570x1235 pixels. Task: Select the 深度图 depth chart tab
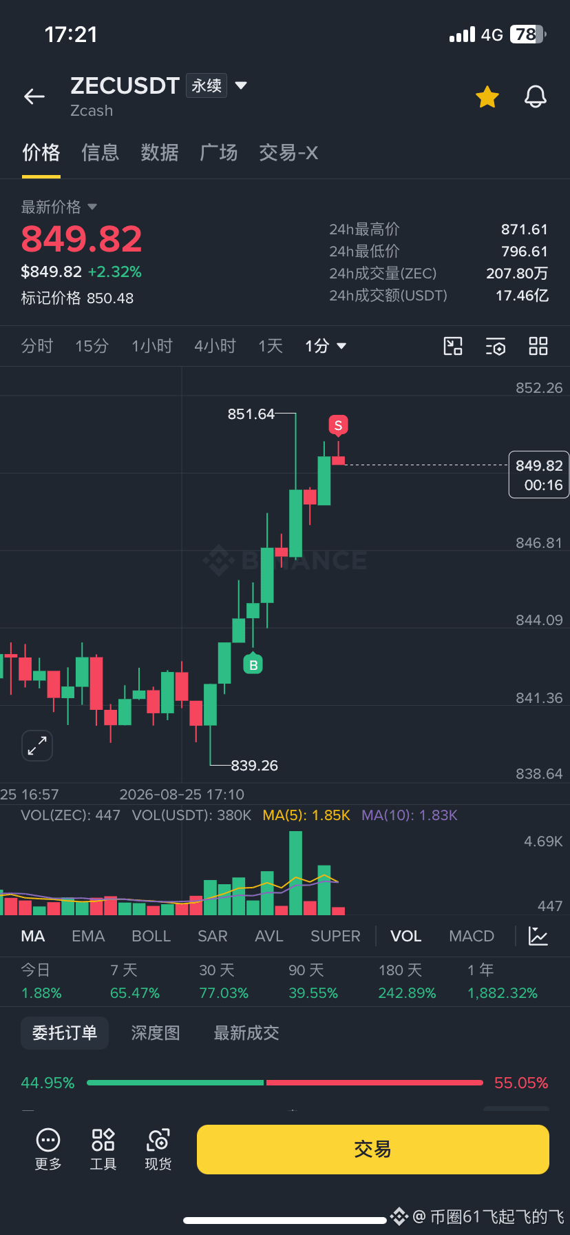point(156,1032)
